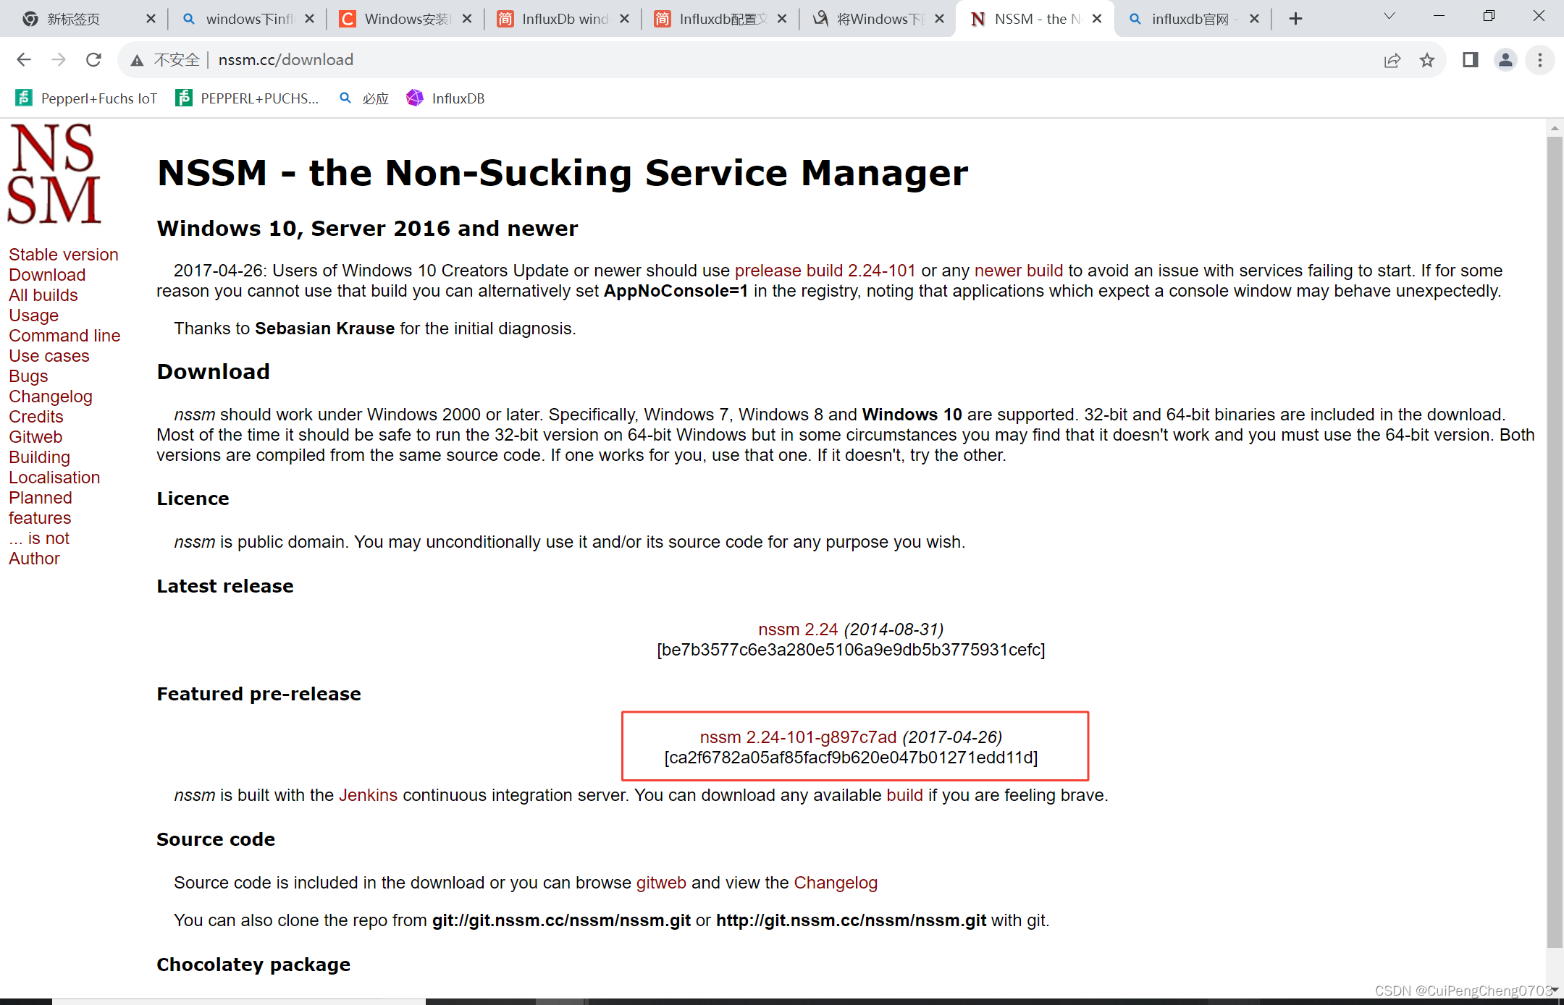The height and width of the screenshot is (1005, 1564).
Task: Open the InfluxDB bookmark
Action: click(x=445, y=98)
